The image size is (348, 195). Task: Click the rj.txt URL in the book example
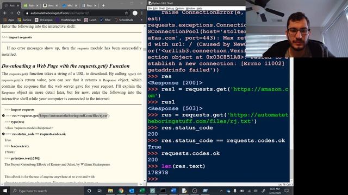coord(73,115)
